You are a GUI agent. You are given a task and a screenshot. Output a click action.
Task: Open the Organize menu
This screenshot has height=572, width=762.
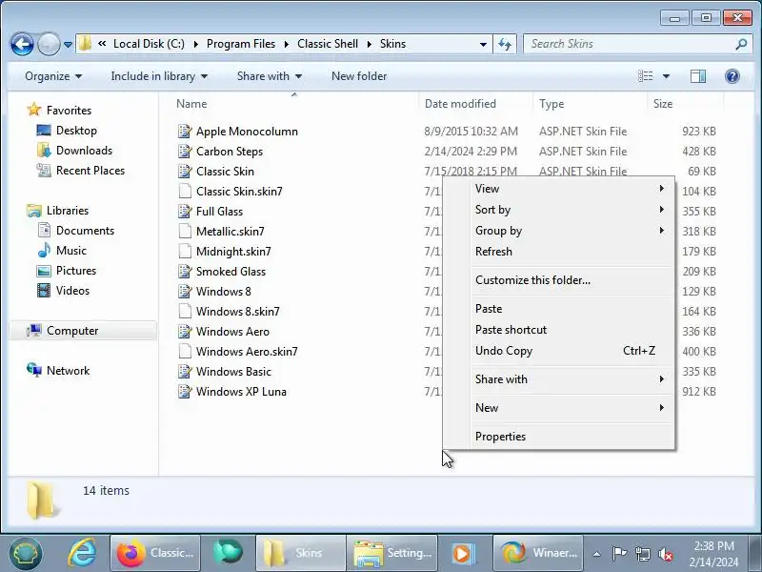tap(53, 76)
